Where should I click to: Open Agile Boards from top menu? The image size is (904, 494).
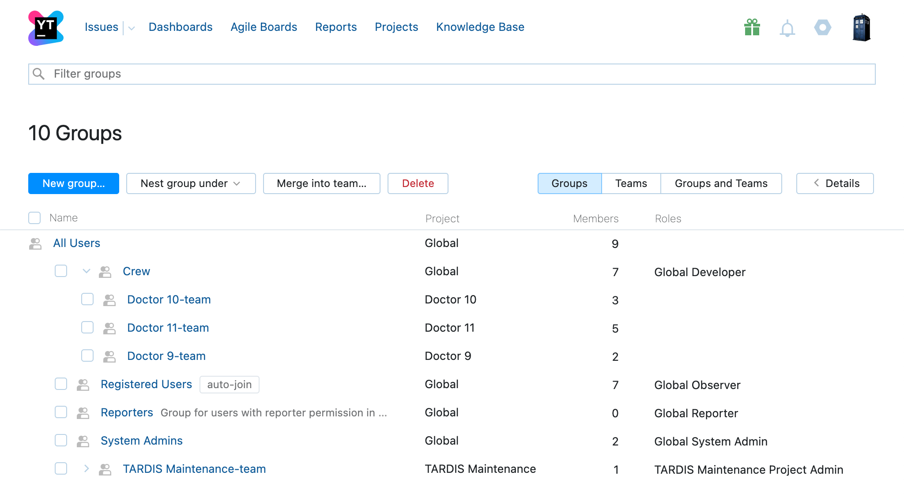pyautogui.click(x=264, y=27)
